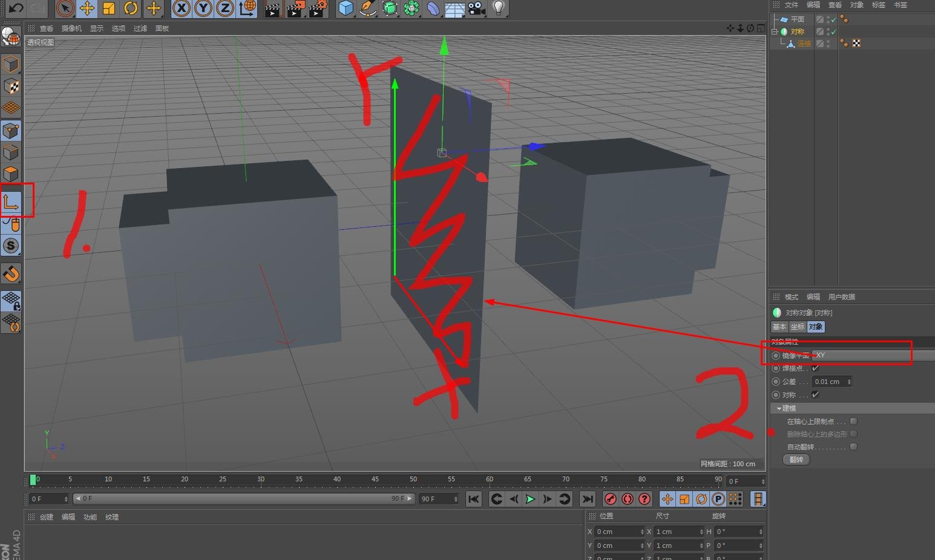Open the 摄像机 viewport menu
Image resolution: width=935 pixels, height=560 pixels.
71,28
